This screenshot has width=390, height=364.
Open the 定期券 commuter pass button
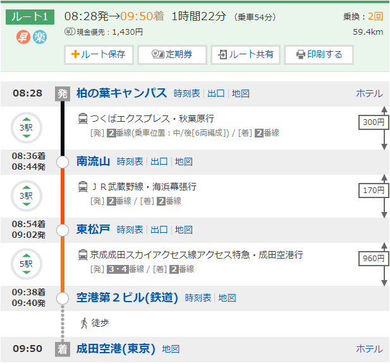(x=172, y=55)
